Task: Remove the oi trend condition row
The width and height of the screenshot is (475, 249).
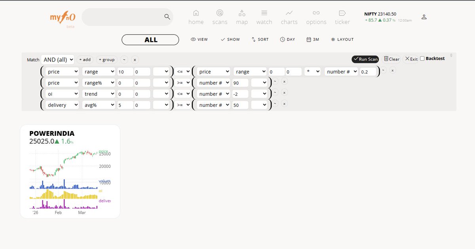Action: click(284, 92)
